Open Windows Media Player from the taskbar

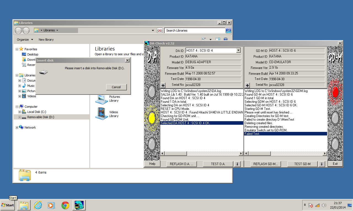(51, 205)
